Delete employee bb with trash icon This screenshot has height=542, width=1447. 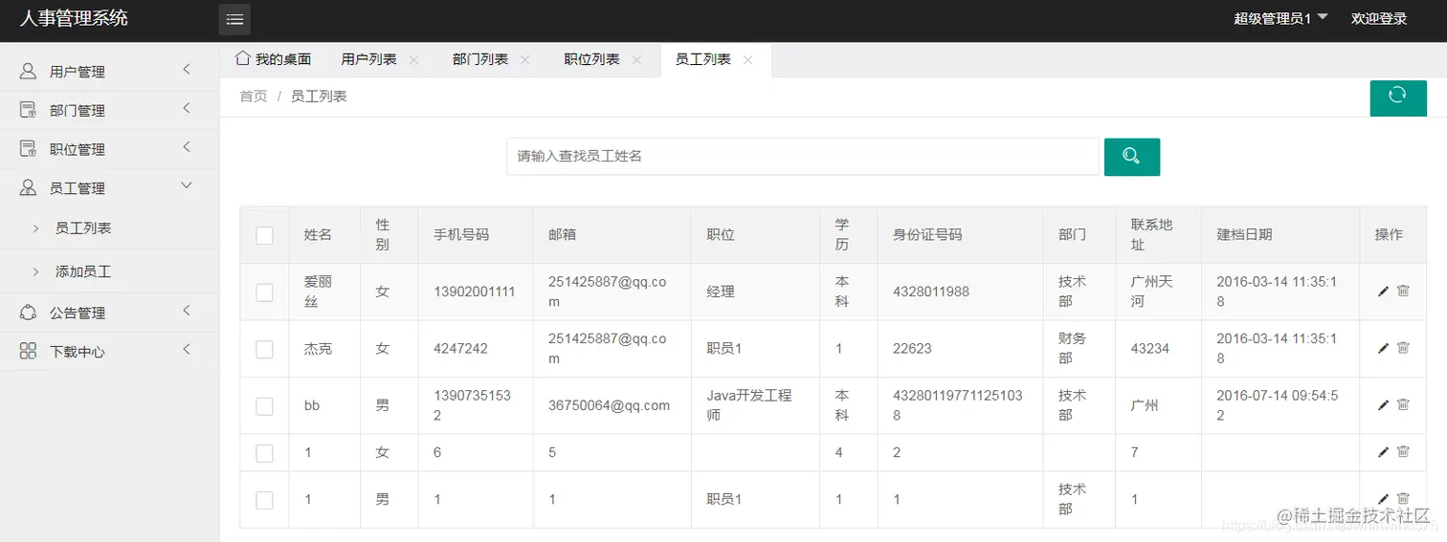(x=1403, y=404)
